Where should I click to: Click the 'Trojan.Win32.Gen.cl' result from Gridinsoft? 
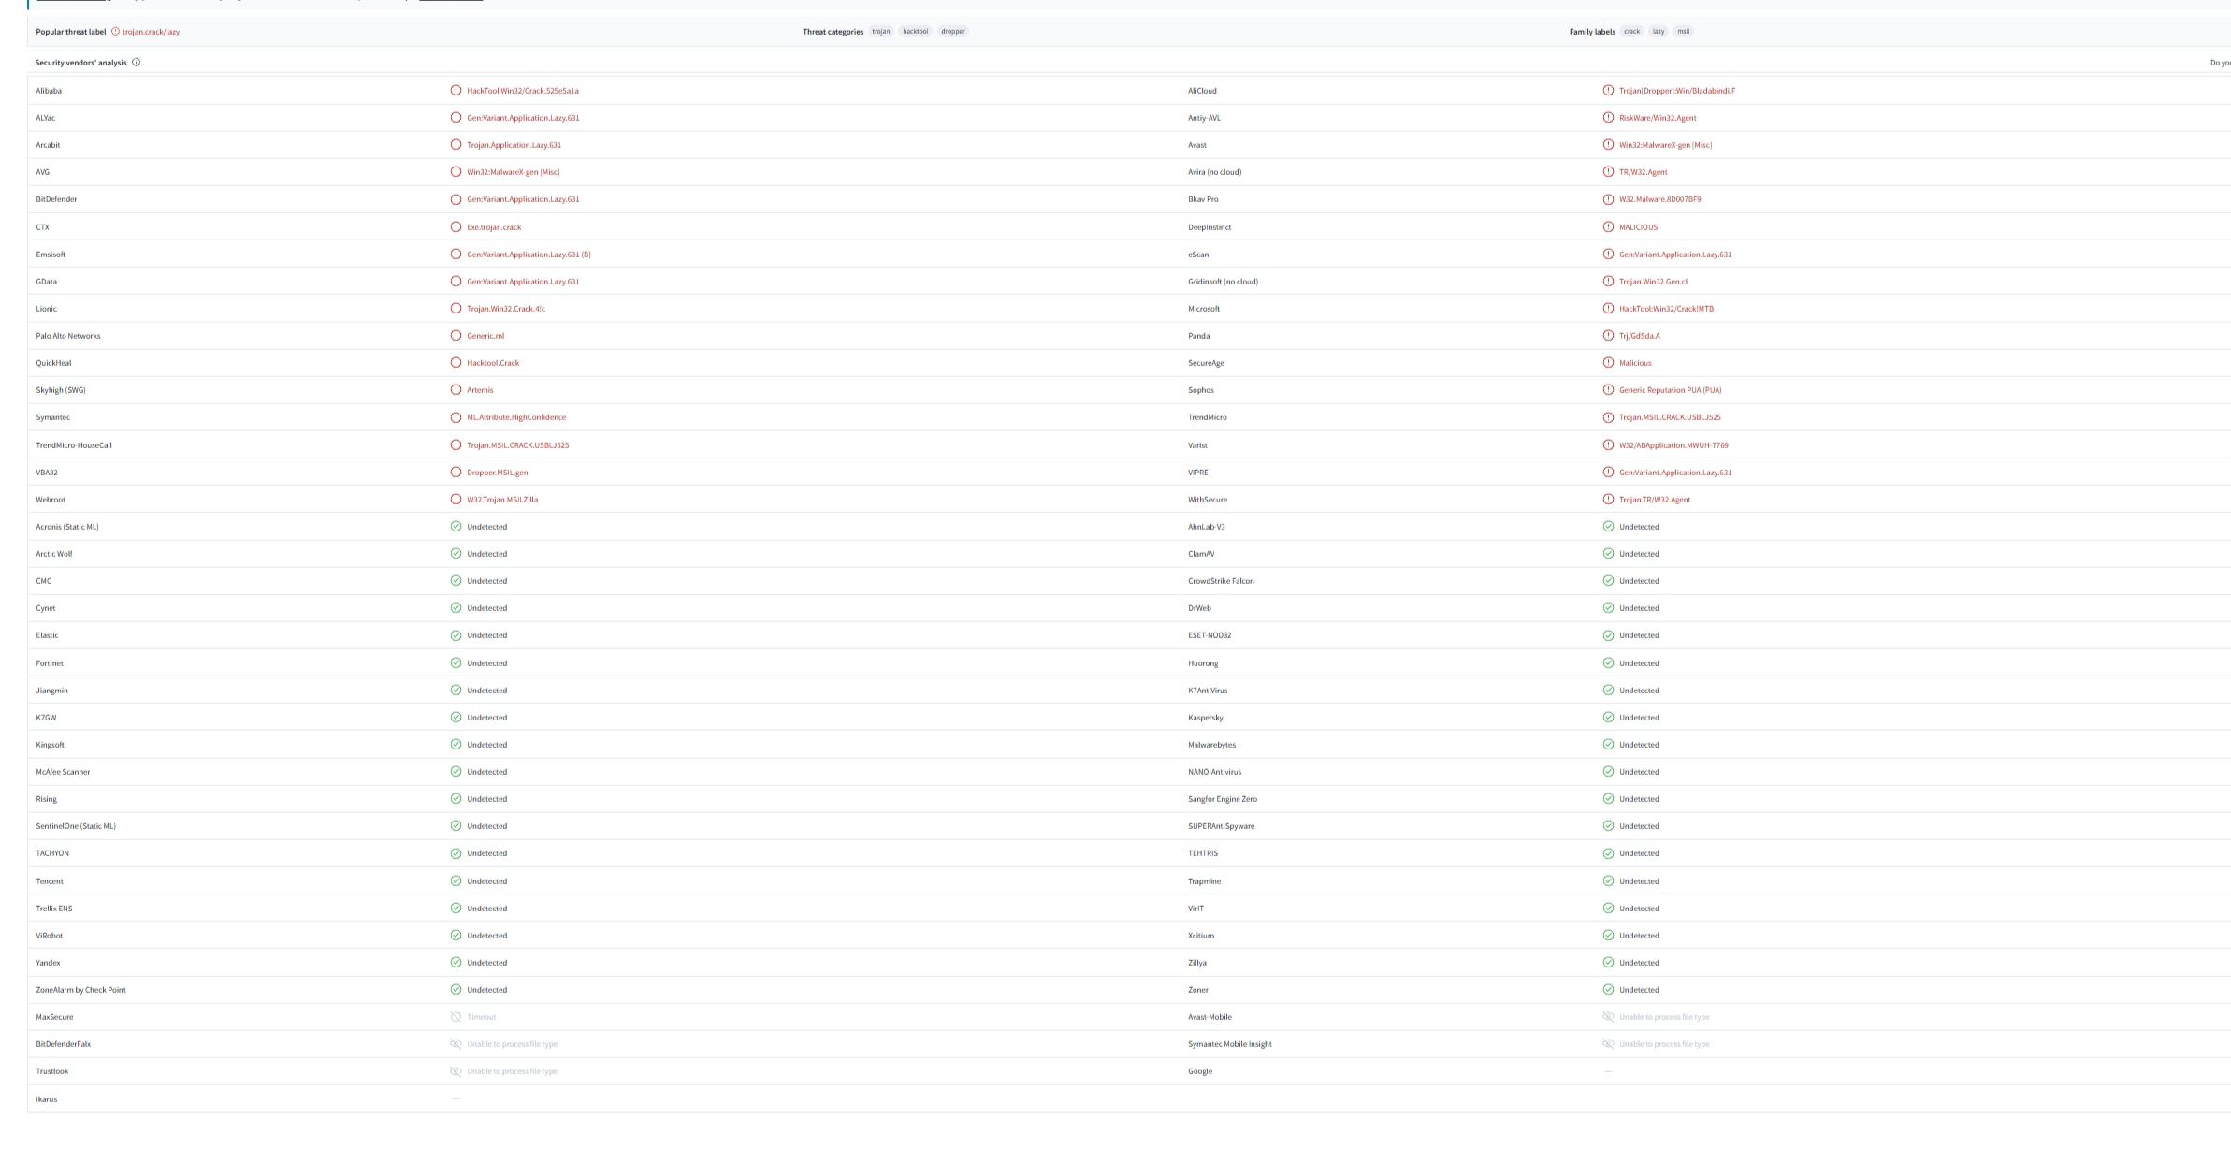click(x=1654, y=282)
